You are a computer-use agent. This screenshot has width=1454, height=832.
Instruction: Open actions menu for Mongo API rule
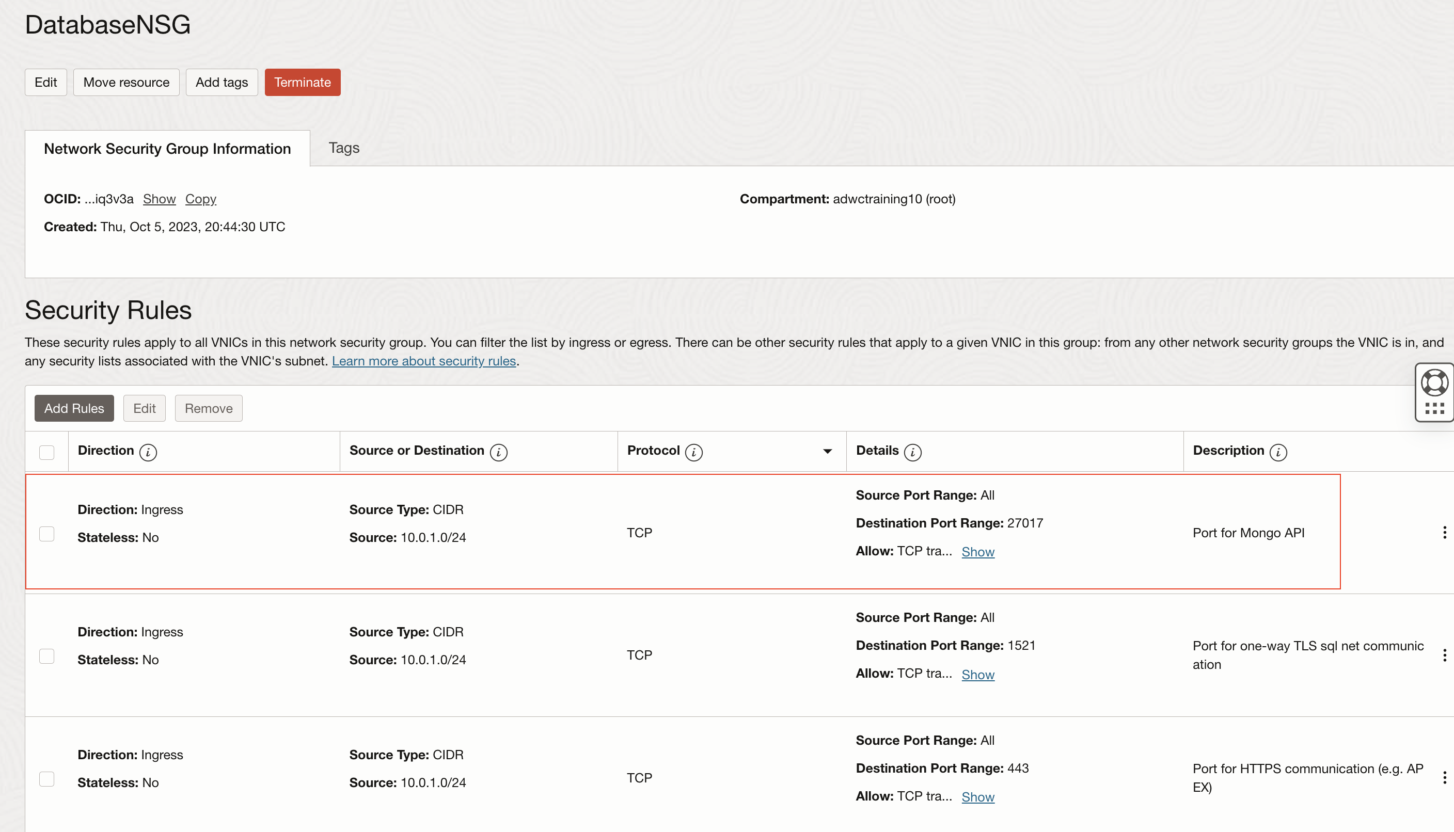(1444, 532)
